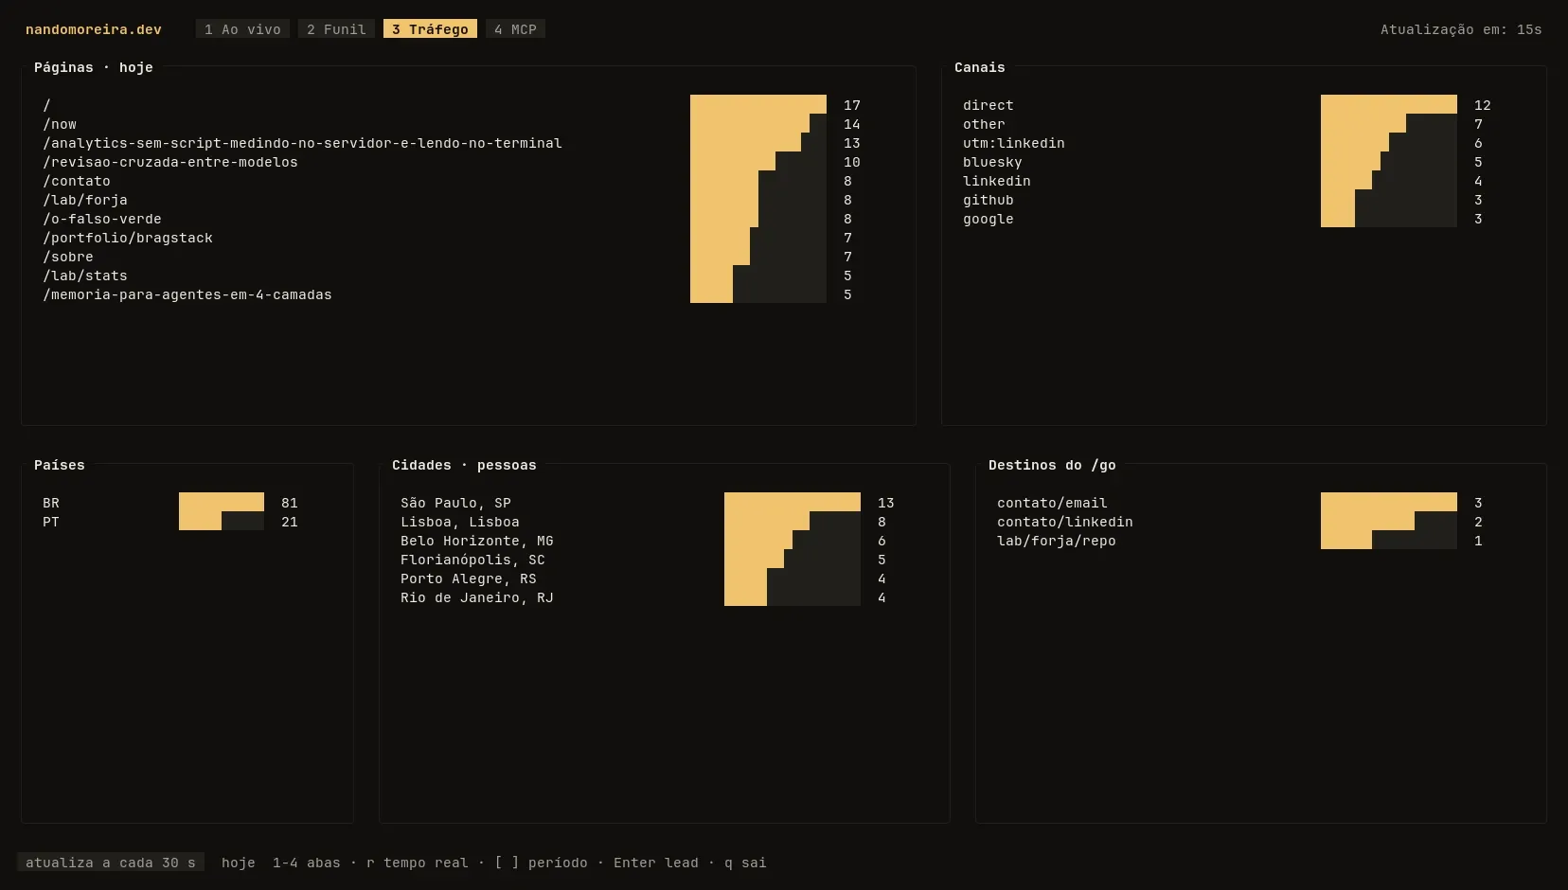Select the /analytics-sem-script-medindo-no-servidor row
This screenshot has height=890, width=1568.
tap(452, 143)
